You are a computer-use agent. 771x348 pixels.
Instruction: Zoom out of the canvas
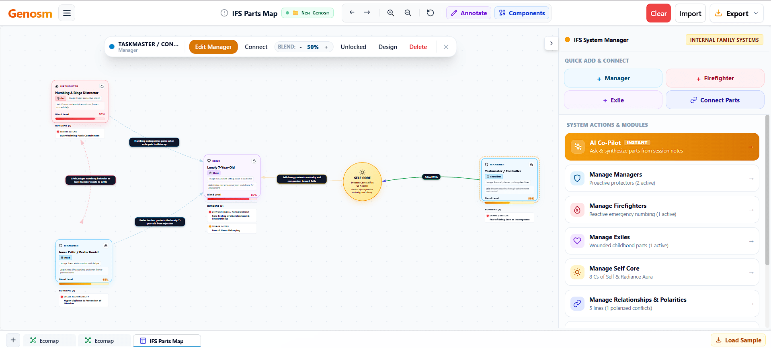[408, 13]
